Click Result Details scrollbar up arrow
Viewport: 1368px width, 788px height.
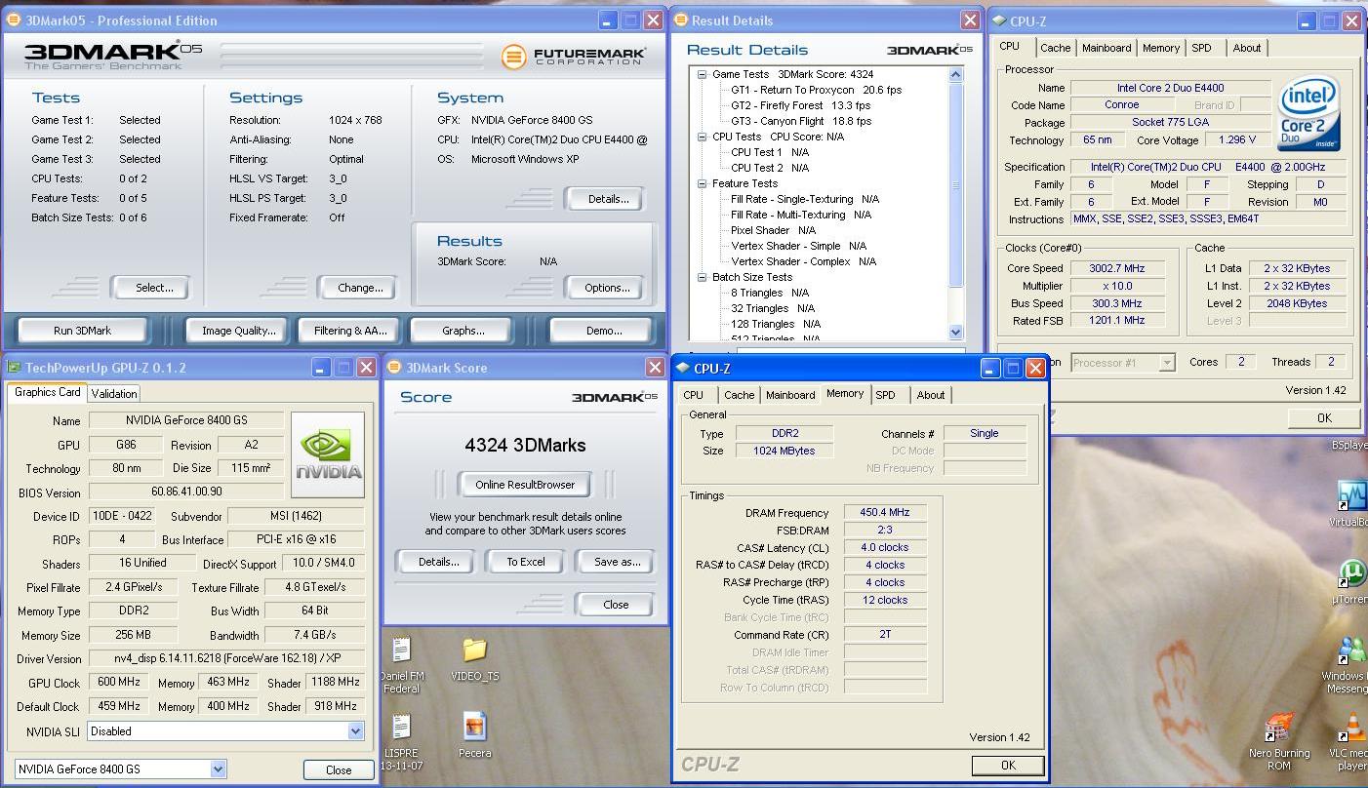955,74
